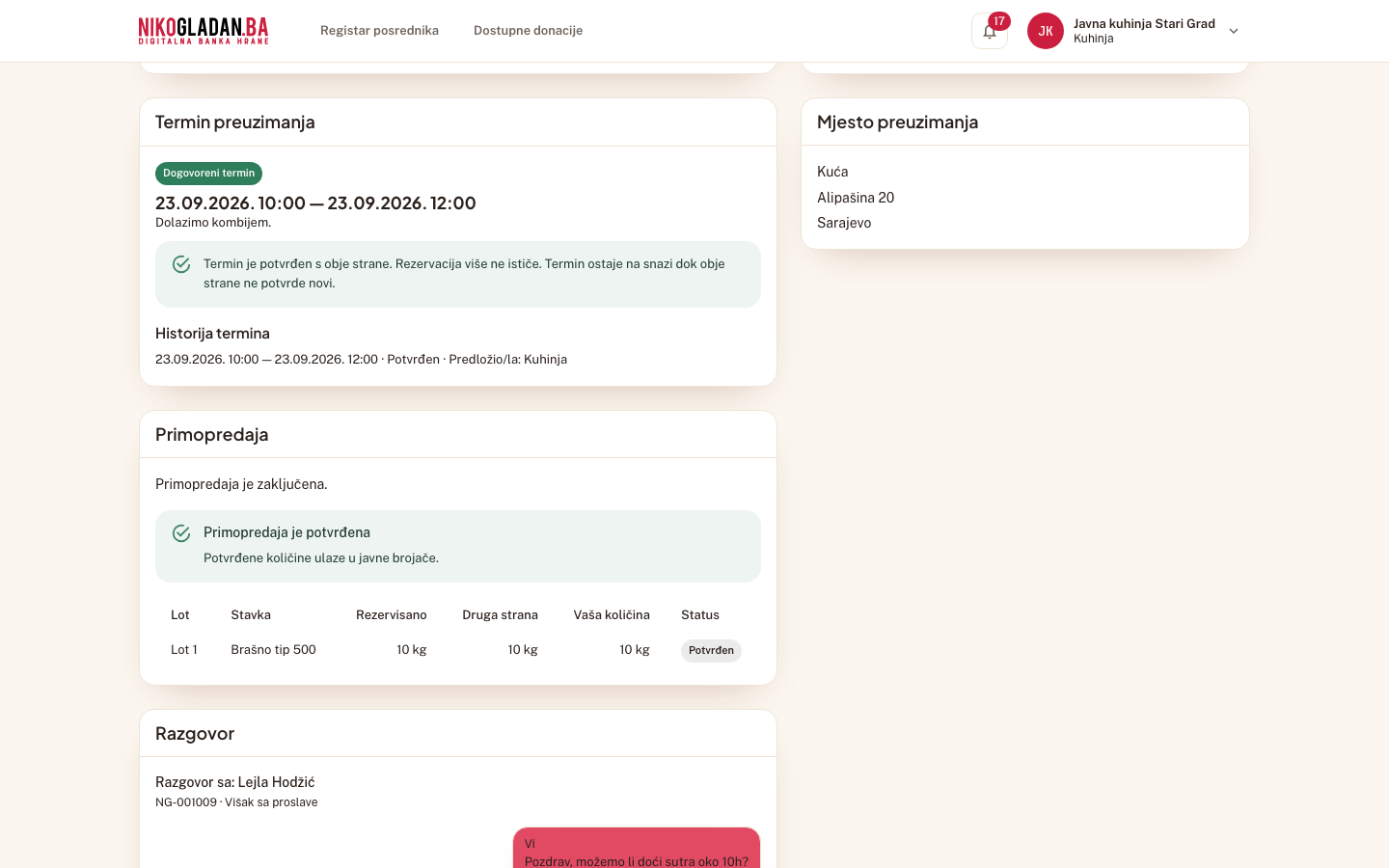
Task: Click the Termin preuzimanja heading
Action: coord(235,122)
